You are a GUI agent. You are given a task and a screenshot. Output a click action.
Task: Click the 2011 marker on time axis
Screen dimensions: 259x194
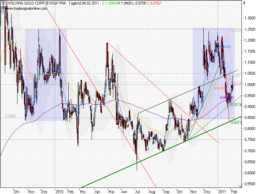pos(221,191)
